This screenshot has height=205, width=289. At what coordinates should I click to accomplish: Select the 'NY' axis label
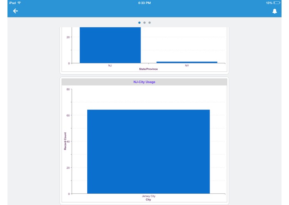click(x=187, y=66)
